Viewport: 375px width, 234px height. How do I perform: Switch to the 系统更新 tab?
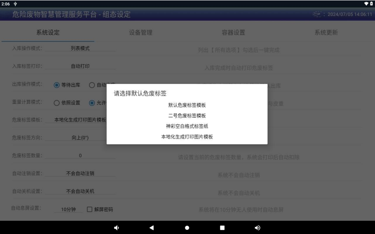(326, 33)
